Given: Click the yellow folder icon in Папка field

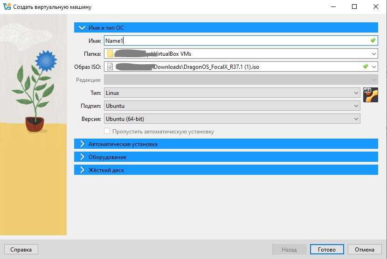Looking at the screenshot, I should tap(110, 53).
